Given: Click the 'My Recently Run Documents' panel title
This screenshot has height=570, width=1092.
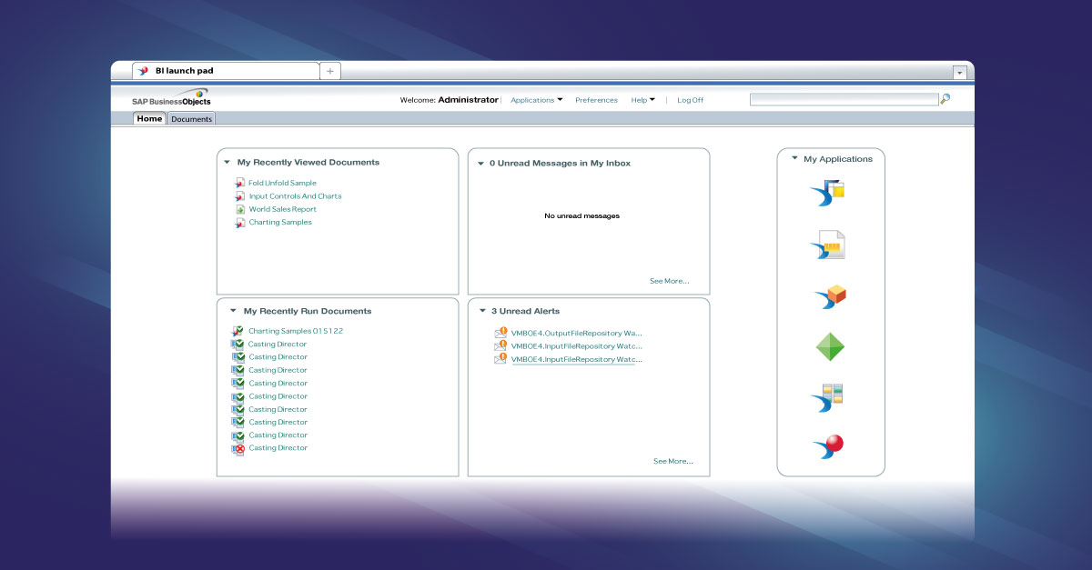Looking at the screenshot, I should (x=308, y=311).
